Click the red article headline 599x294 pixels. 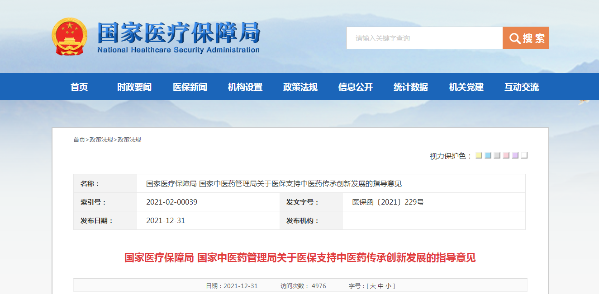300,258
